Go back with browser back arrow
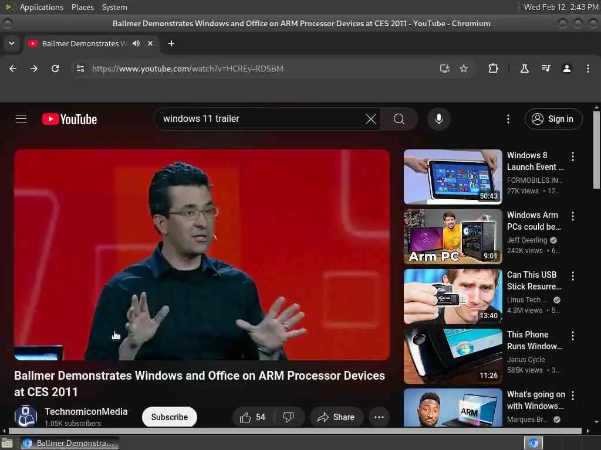Screen dimensions: 601x450 13,69
